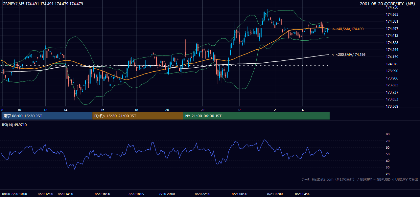Click RSI scale level 40

(387, 161)
